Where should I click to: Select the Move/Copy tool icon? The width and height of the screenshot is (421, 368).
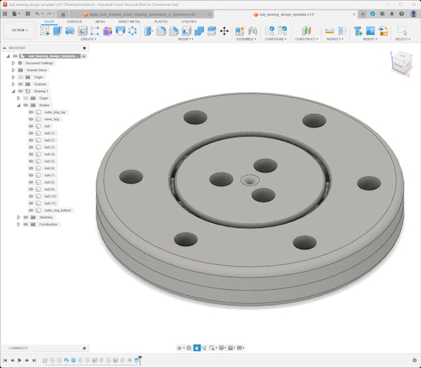click(x=224, y=31)
